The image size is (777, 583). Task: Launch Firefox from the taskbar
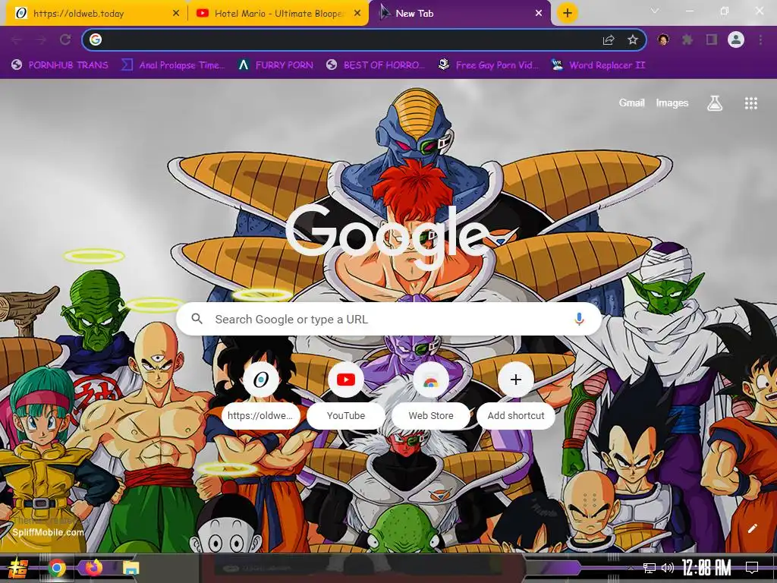click(x=93, y=568)
